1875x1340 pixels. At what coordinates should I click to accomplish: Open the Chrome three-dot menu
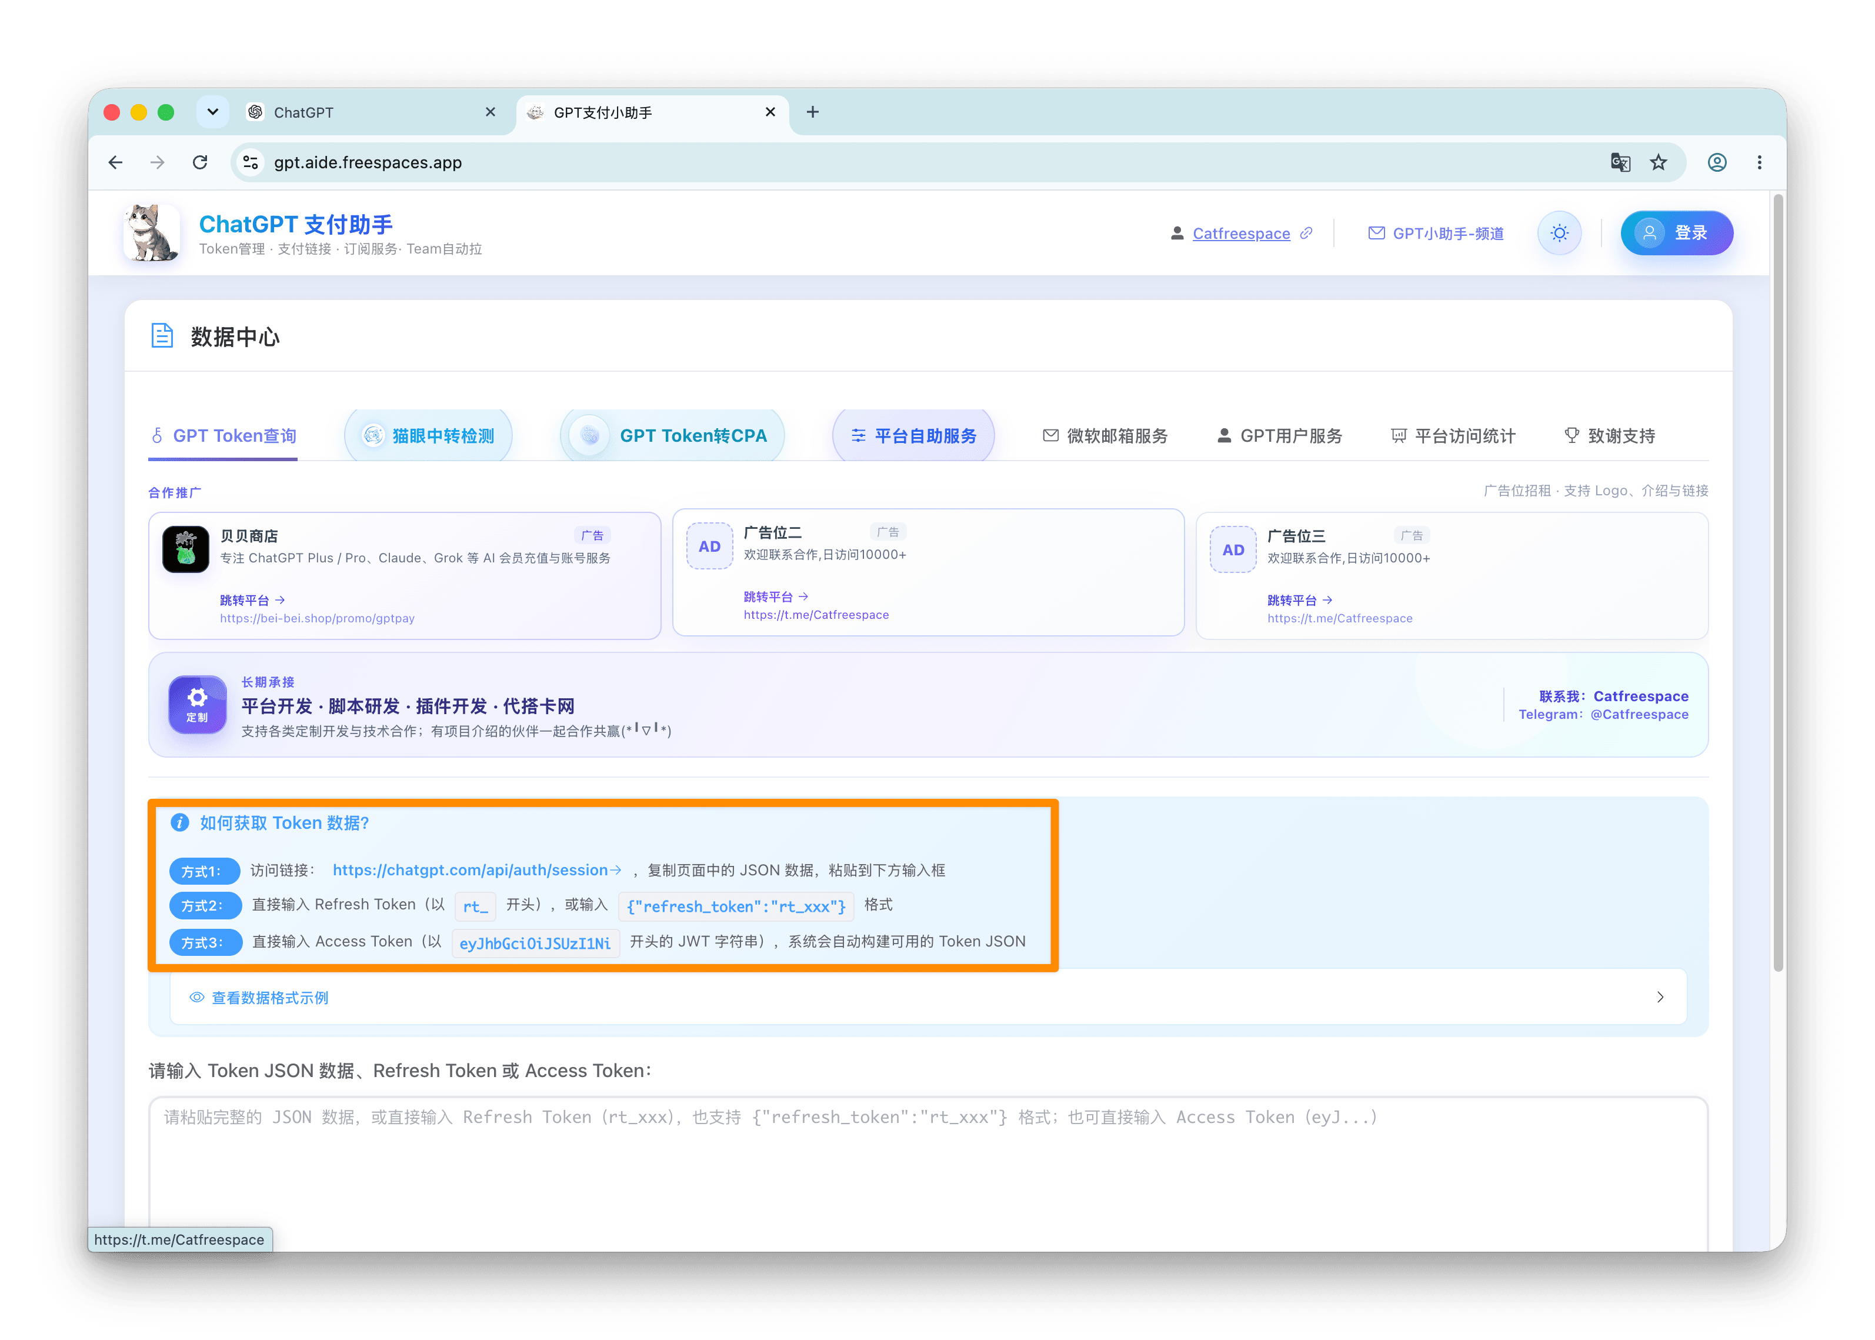point(1759,162)
